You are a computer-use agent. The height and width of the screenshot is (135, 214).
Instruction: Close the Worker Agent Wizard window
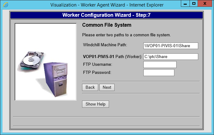(205, 3)
